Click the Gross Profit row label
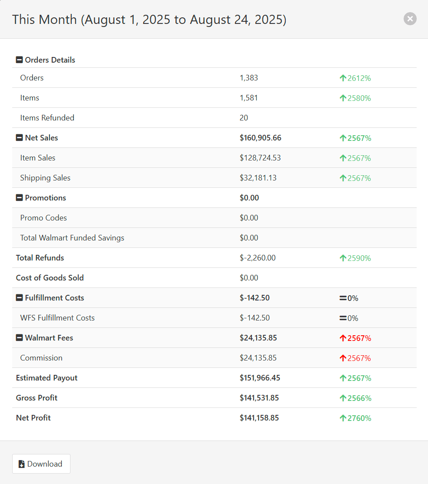This screenshot has height=484, width=428. pos(37,398)
